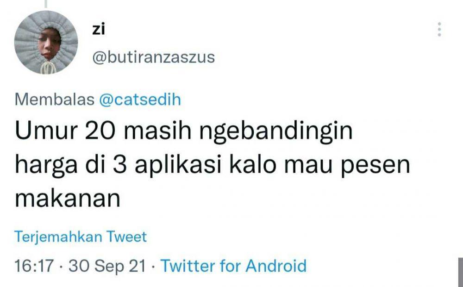This screenshot has height=287, width=463.
Task: Click the display name zi
Action: point(98,29)
